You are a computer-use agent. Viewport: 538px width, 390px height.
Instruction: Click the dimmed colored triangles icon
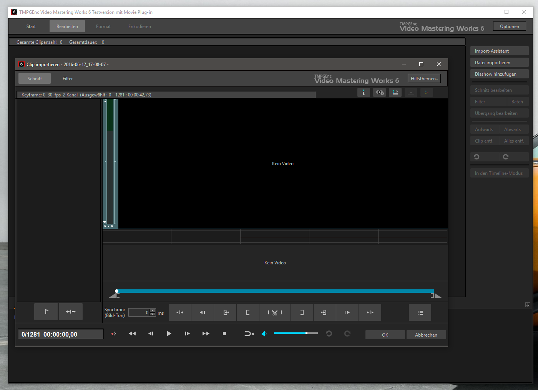(426, 92)
